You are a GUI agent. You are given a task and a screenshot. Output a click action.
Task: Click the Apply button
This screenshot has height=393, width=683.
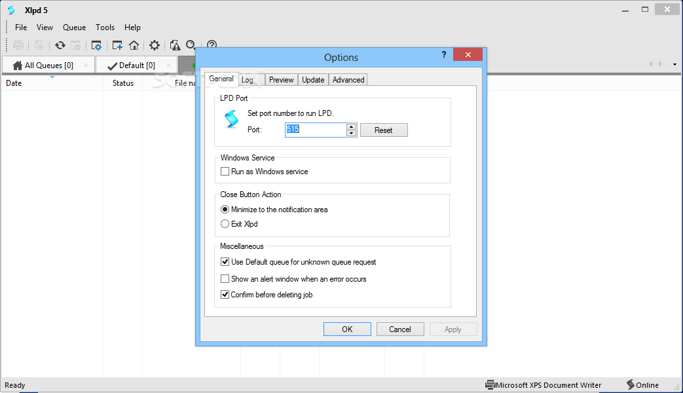pos(453,329)
